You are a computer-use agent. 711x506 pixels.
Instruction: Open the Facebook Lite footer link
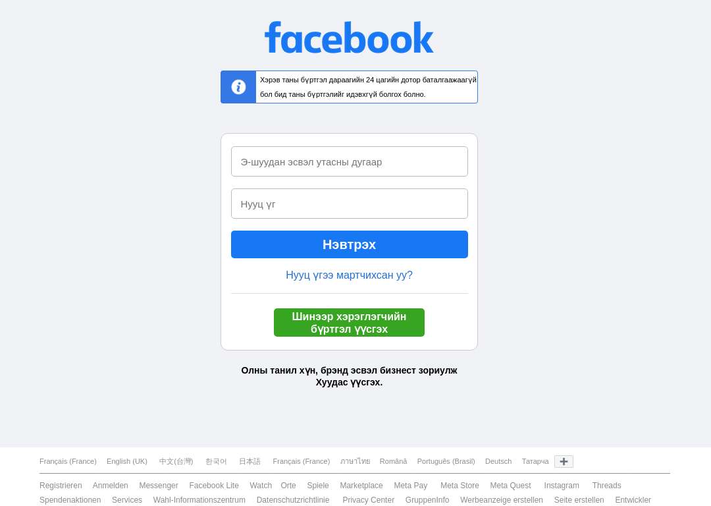214,486
